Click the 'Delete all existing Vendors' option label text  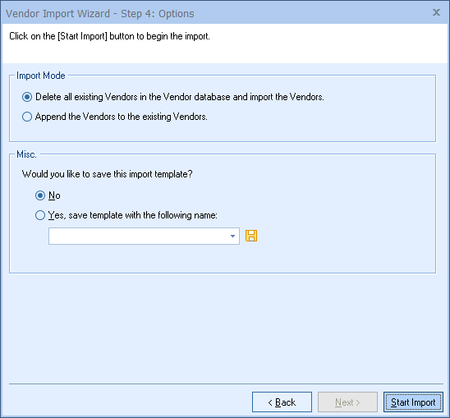pyautogui.click(x=180, y=97)
